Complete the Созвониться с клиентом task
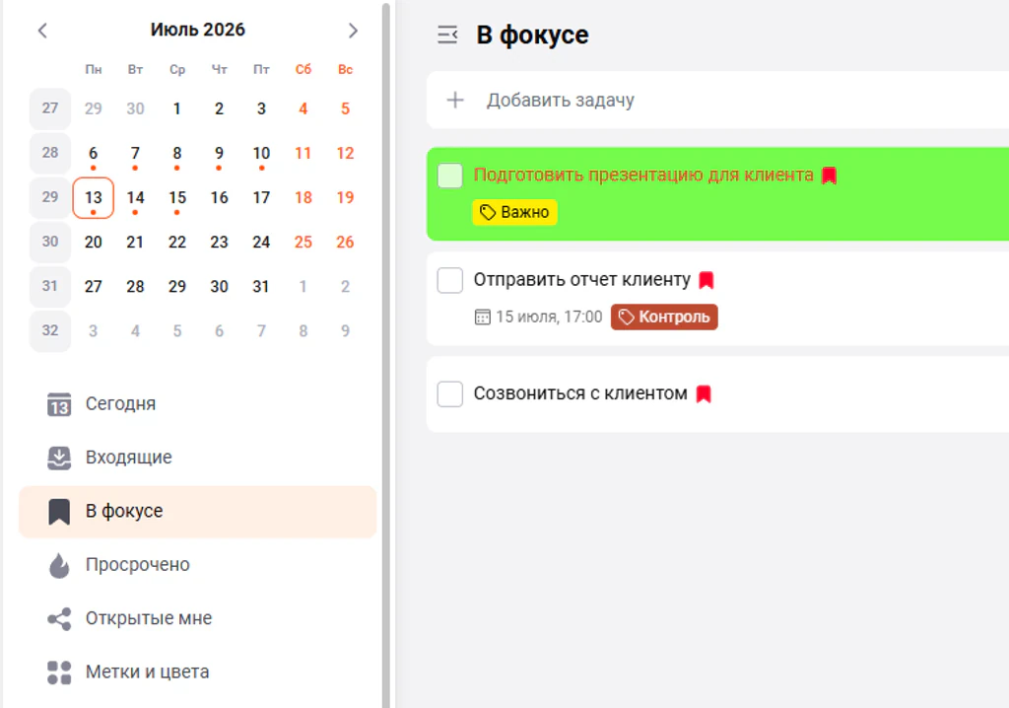 tap(449, 393)
